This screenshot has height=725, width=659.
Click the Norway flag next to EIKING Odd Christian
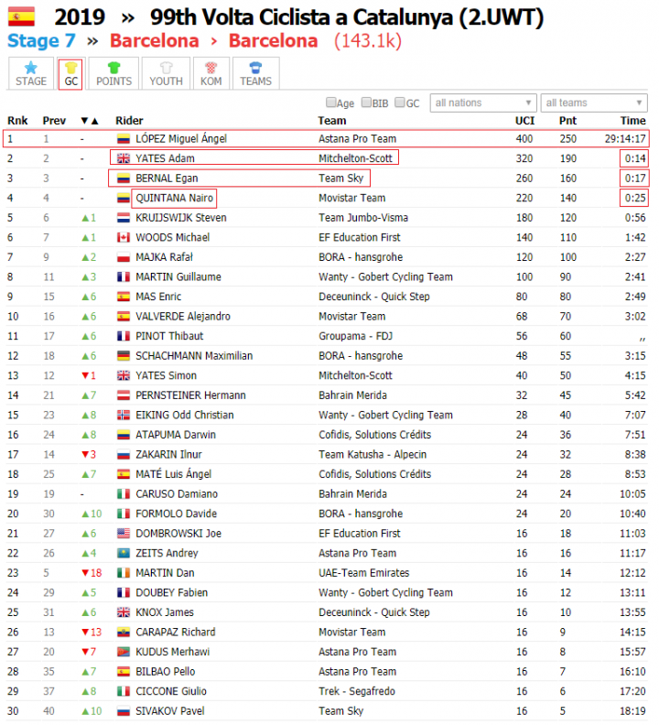coord(123,416)
